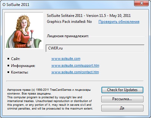The image size is (151, 118).
Task: Click the Контакты label text
Action: pyautogui.click(x=20, y=72)
